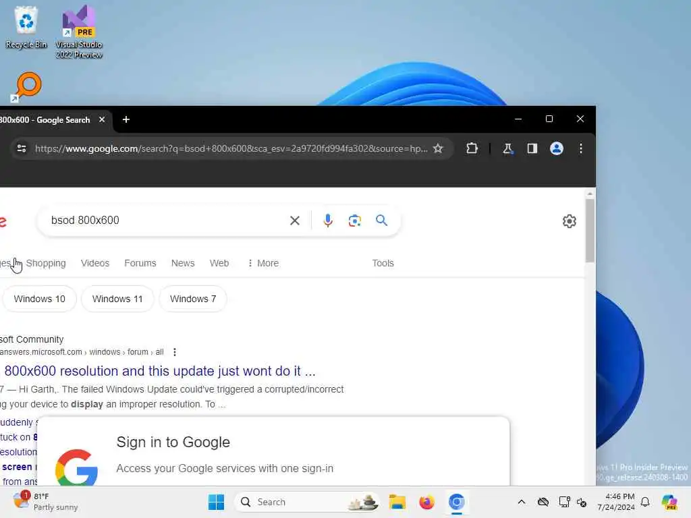This screenshot has width=691, height=518.
Task: Switch to Forums results tab
Action: point(140,263)
